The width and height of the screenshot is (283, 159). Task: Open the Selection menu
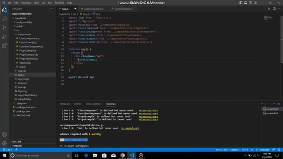click(26, 3)
